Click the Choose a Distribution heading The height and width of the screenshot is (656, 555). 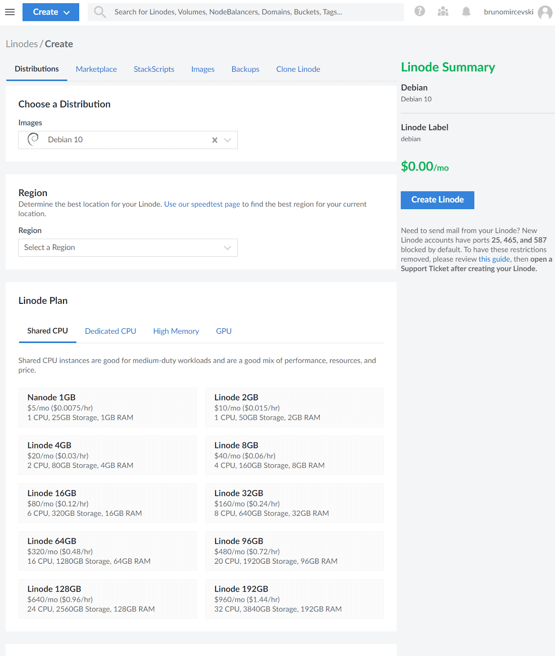64,104
